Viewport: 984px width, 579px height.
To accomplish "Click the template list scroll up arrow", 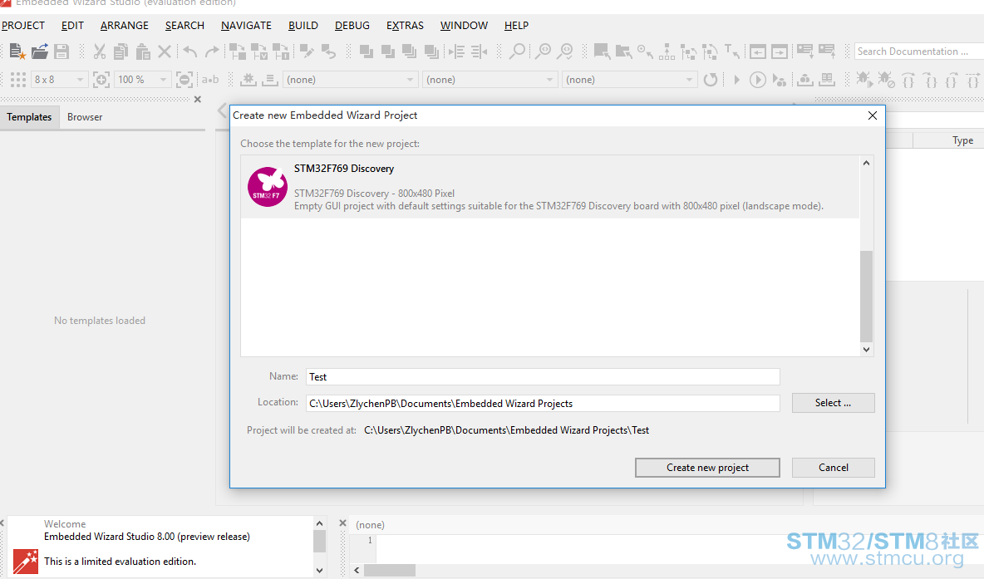I will 866,163.
